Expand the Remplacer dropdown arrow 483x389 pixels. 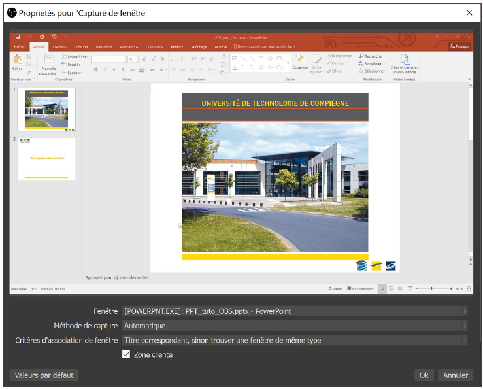click(x=384, y=63)
